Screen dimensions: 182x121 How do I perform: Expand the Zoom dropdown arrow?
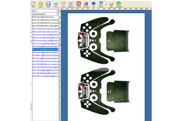point(106,5)
